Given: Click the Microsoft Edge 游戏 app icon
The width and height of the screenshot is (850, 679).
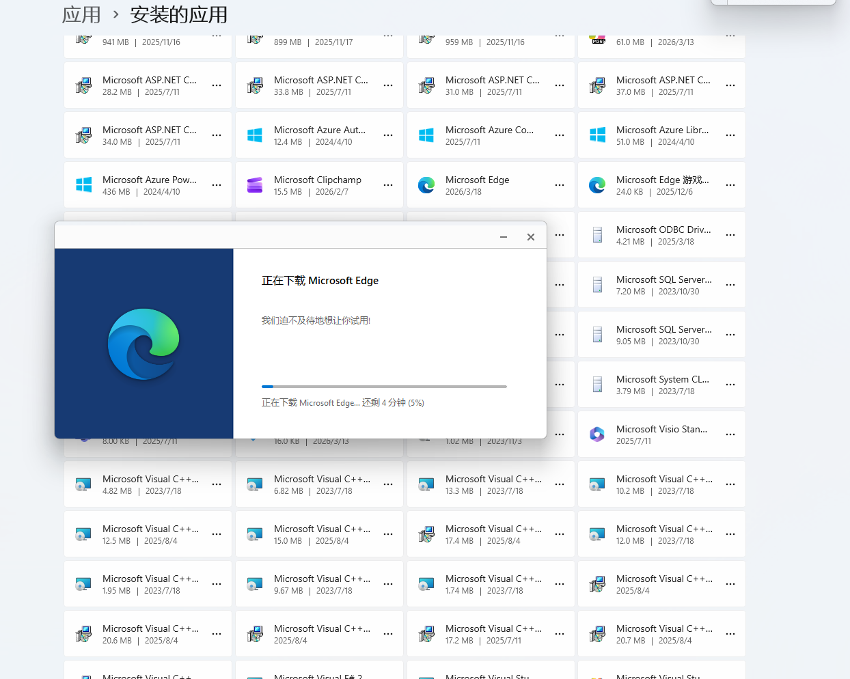Looking at the screenshot, I should tap(597, 185).
